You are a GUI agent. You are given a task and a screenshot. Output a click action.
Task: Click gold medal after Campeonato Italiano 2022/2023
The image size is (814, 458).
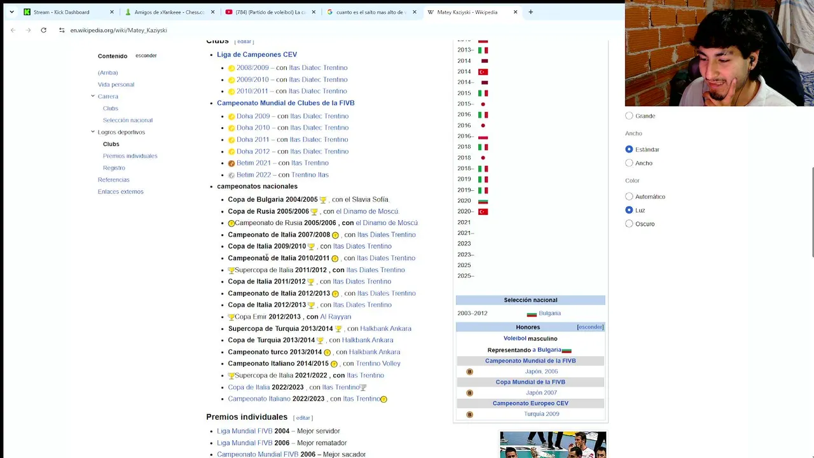[383, 399]
